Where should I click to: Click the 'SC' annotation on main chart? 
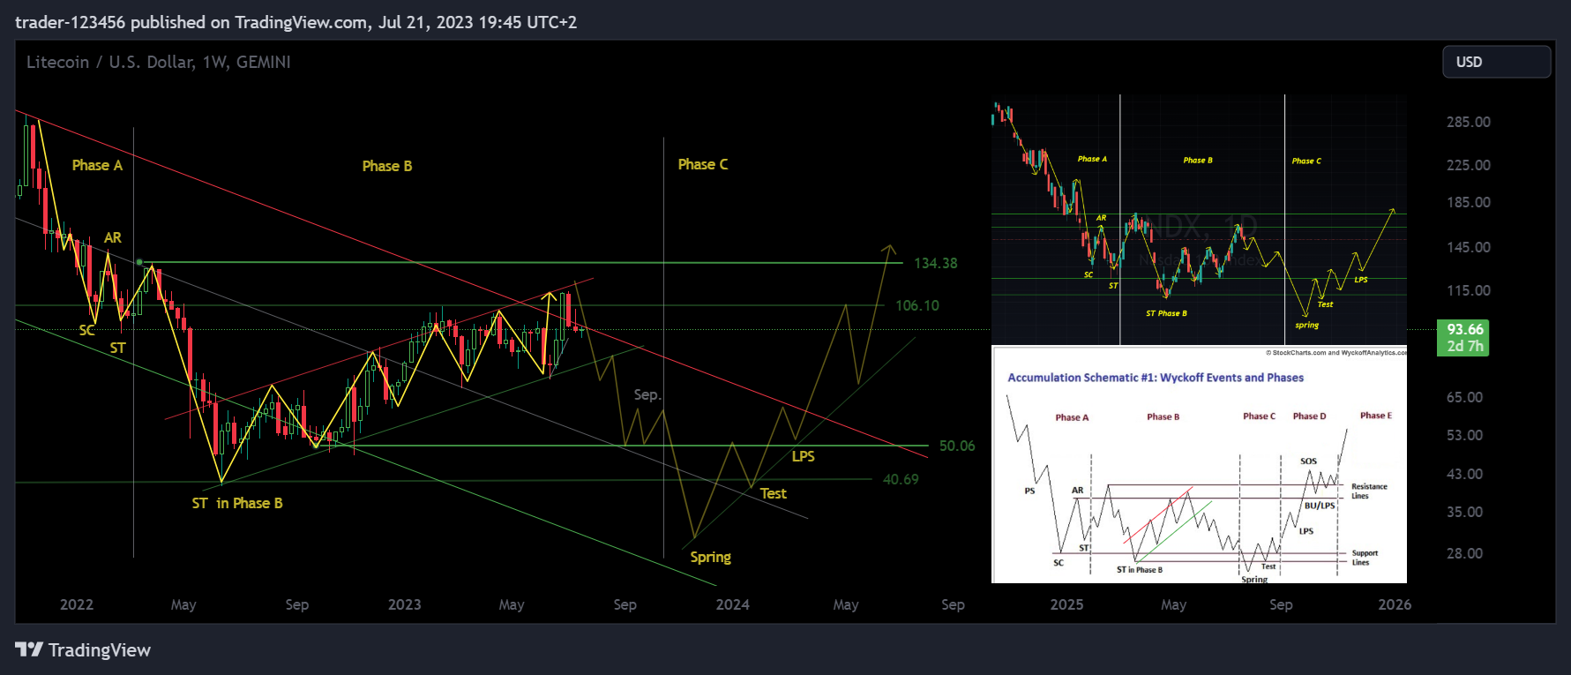pos(86,330)
